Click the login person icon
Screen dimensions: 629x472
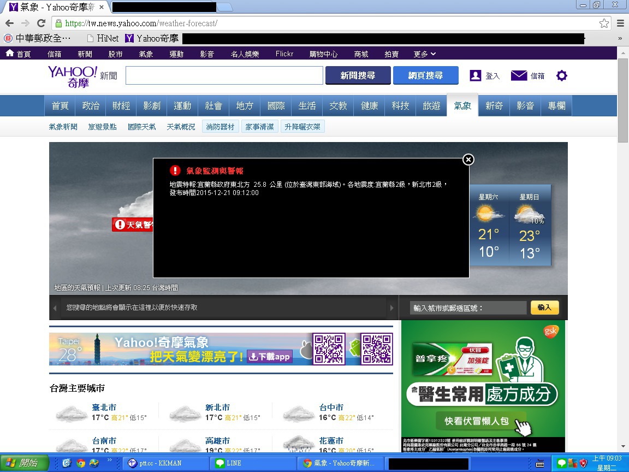coord(476,75)
